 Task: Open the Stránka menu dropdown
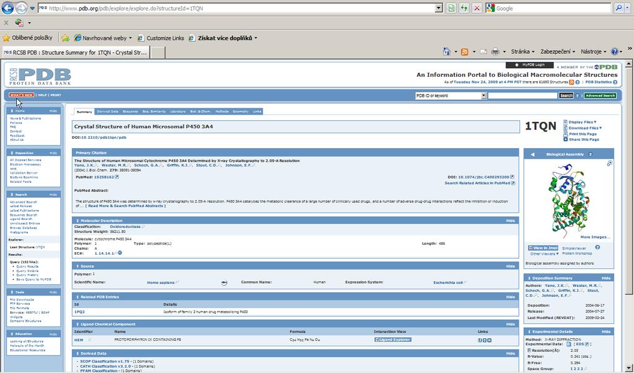[523, 51]
